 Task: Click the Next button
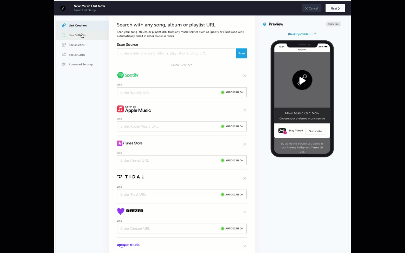tap(335, 8)
